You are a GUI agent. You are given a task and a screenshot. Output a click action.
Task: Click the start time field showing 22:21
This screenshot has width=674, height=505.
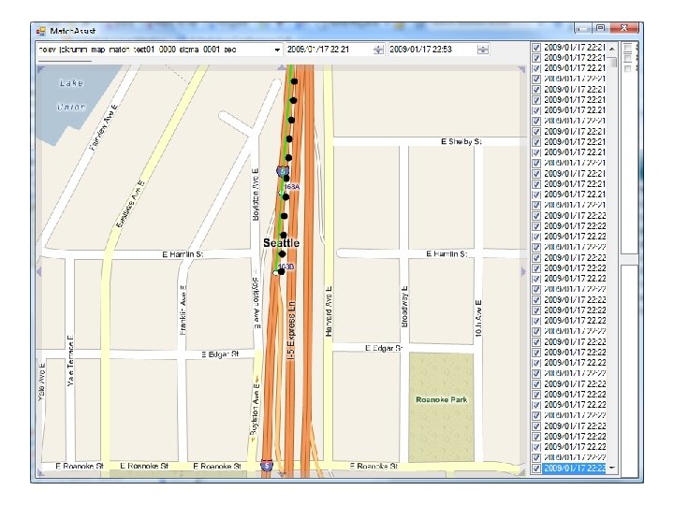(330, 50)
